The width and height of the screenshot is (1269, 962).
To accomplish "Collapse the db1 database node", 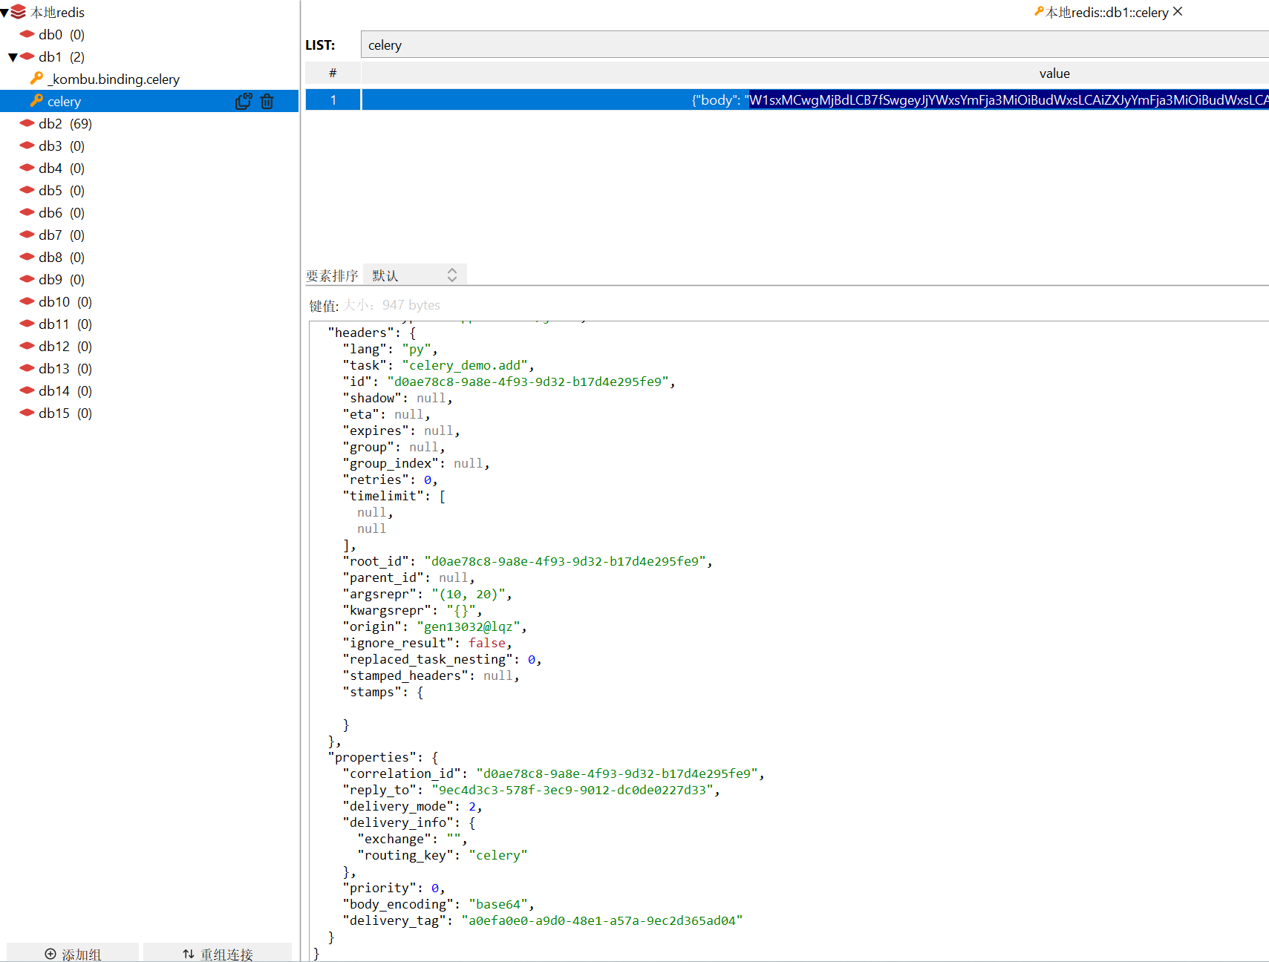I will click(x=13, y=57).
